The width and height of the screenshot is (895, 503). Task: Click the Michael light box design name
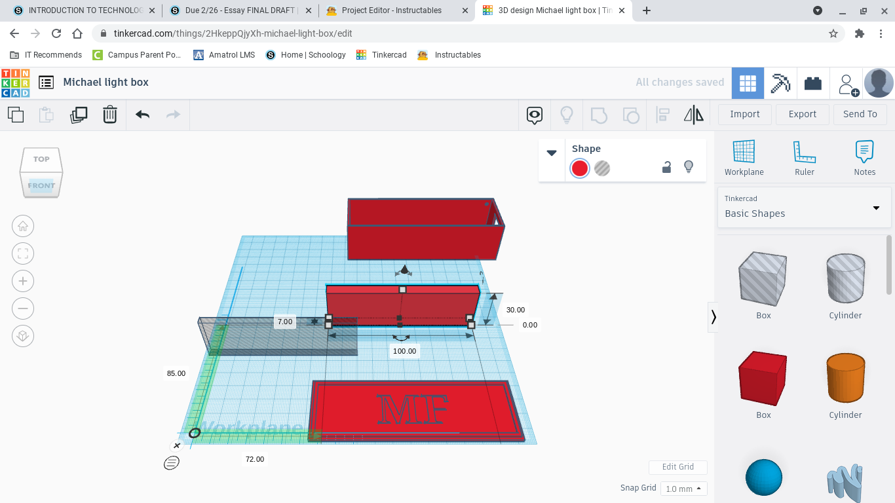tap(106, 83)
